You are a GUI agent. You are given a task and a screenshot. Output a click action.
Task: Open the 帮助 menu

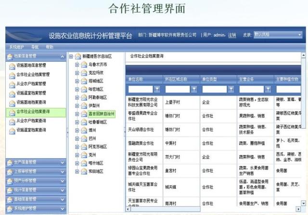(x=50, y=47)
